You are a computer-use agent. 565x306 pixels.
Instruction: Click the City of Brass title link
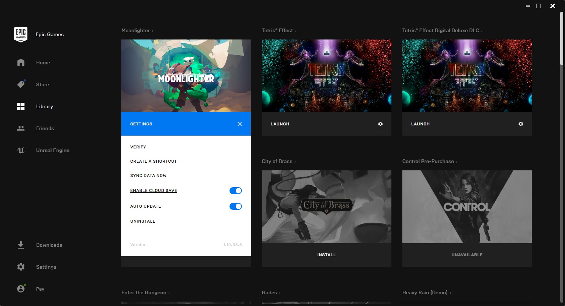pyautogui.click(x=277, y=162)
